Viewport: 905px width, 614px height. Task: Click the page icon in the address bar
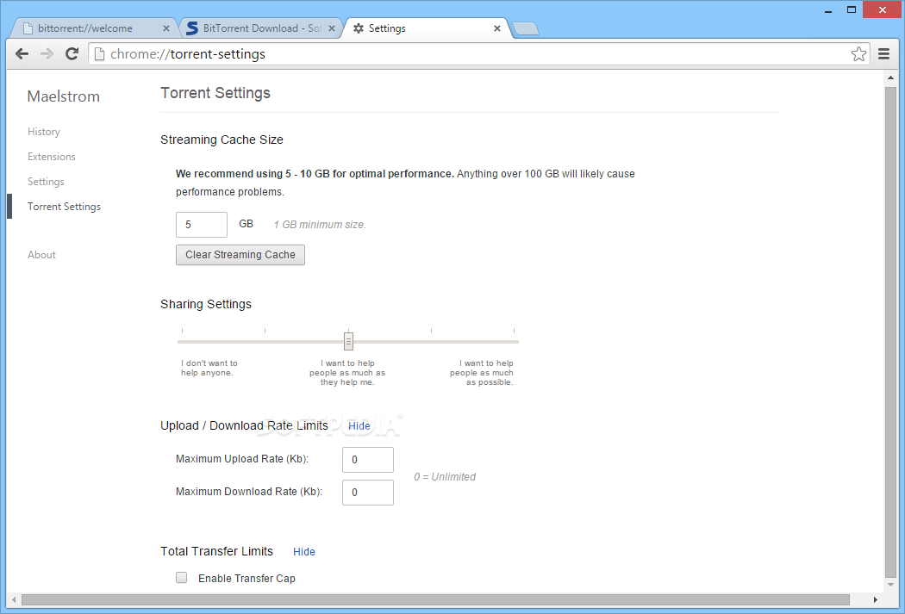coord(99,53)
